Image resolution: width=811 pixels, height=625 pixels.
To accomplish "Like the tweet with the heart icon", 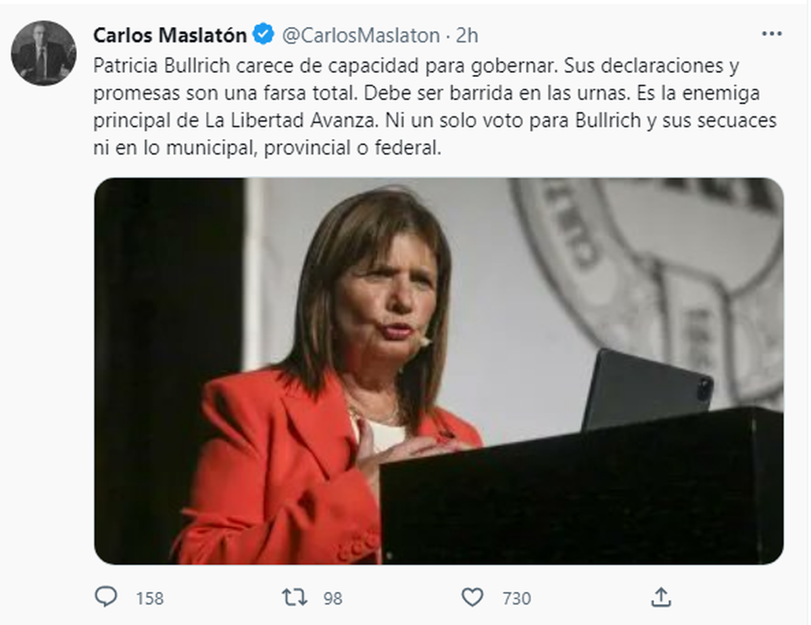I will click(x=472, y=597).
